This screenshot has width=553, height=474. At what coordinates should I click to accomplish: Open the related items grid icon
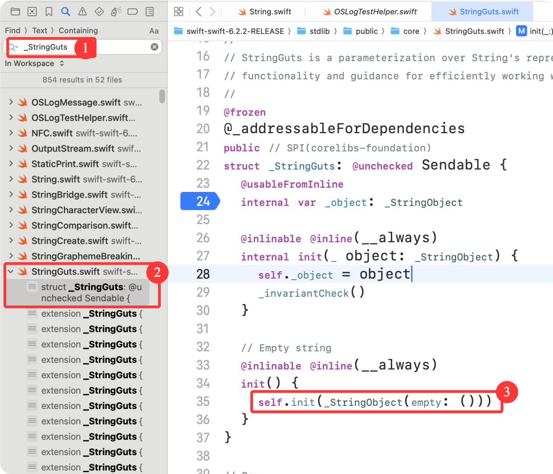tap(179, 12)
